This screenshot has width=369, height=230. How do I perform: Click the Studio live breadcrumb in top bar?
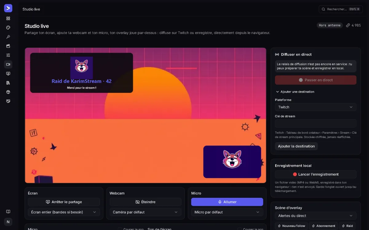pos(31,9)
